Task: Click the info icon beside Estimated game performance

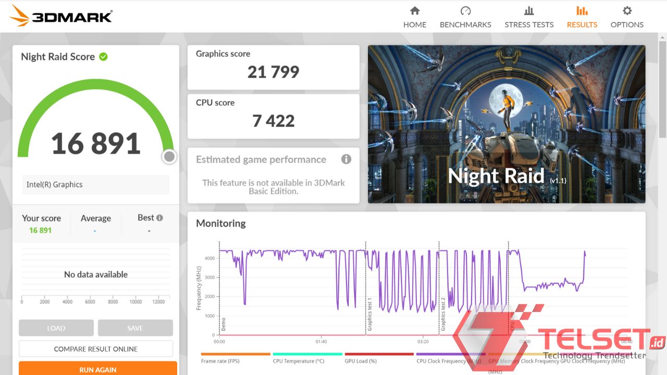Action: tap(346, 159)
